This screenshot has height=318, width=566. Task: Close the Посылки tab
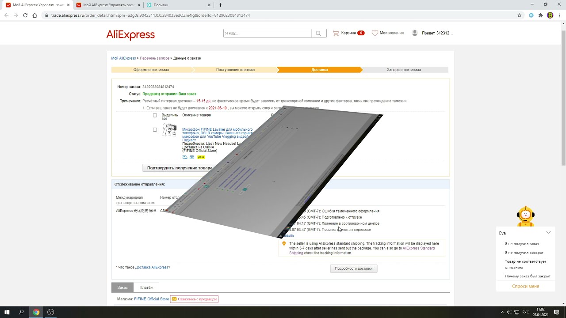209,5
